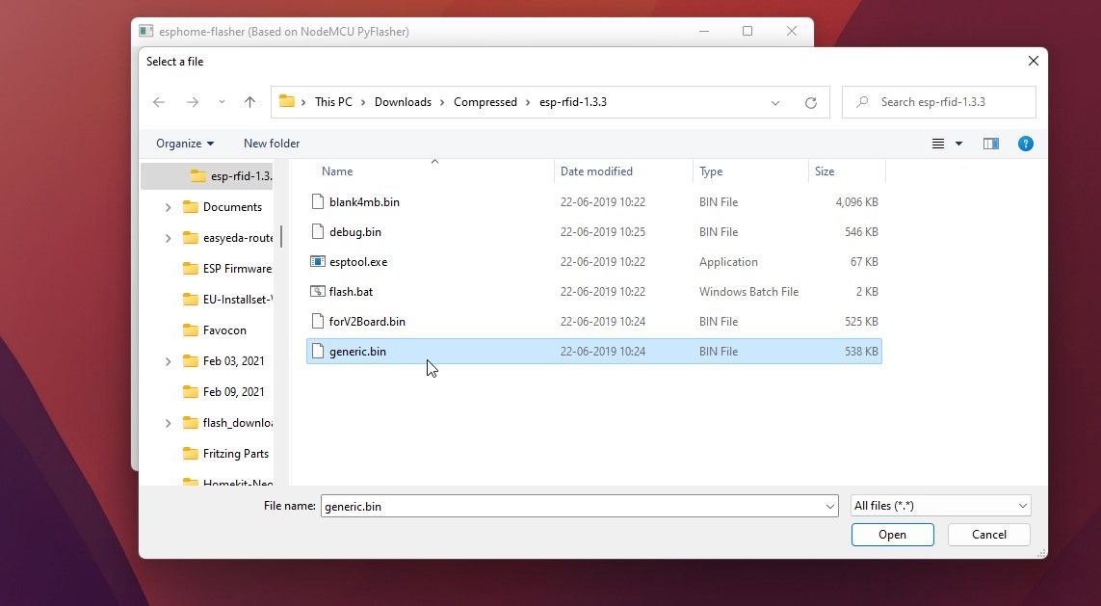Image resolution: width=1101 pixels, height=606 pixels.
Task: Select This PC in the breadcrumb path
Action: (333, 102)
